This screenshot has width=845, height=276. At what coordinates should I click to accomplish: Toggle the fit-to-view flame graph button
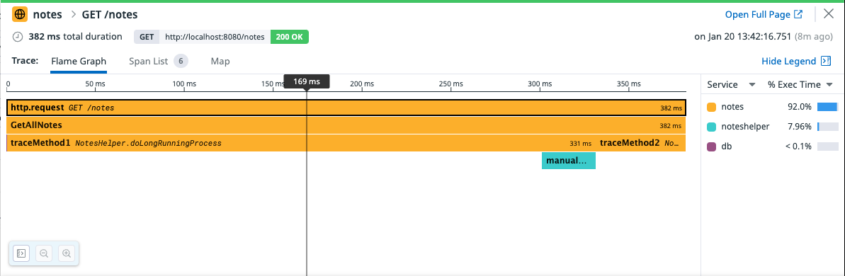point(21,253)
